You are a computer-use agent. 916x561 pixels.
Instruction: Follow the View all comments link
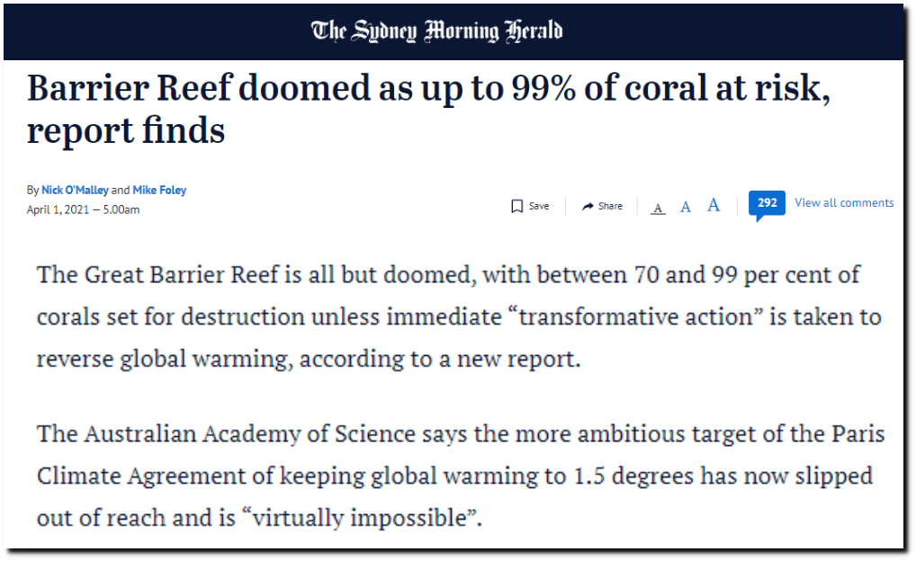coord(843,202)
